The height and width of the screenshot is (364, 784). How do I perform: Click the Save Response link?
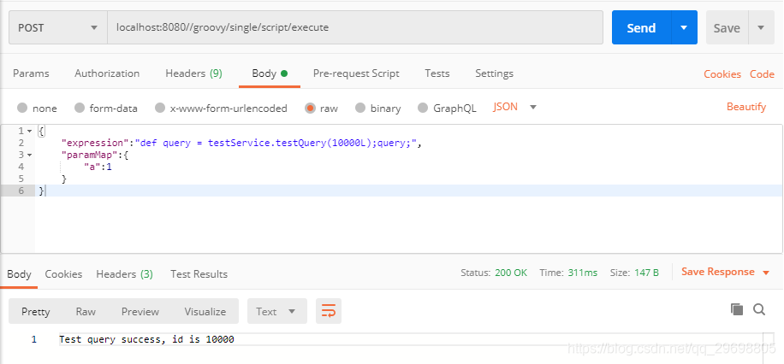coord(718,272)
